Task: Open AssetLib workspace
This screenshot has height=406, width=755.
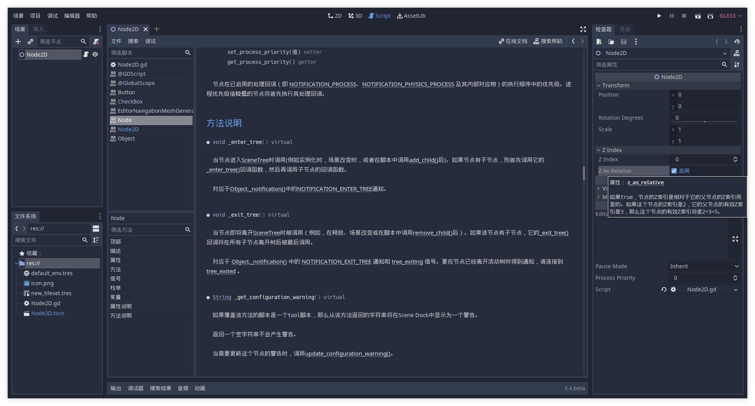Action: click(411, 16)
